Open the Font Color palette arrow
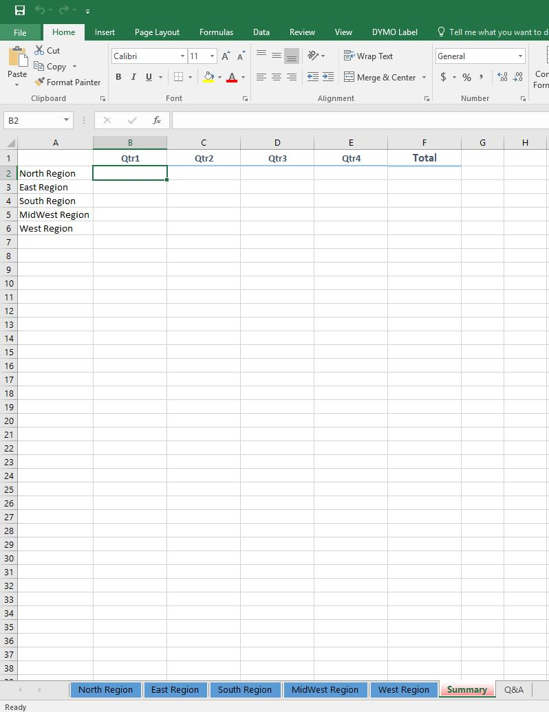This screenshot has width=549, height=712. [243, 77]
